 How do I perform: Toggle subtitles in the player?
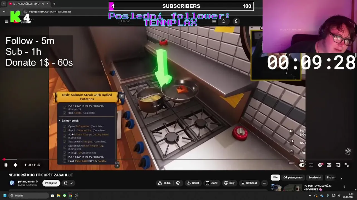311,165
